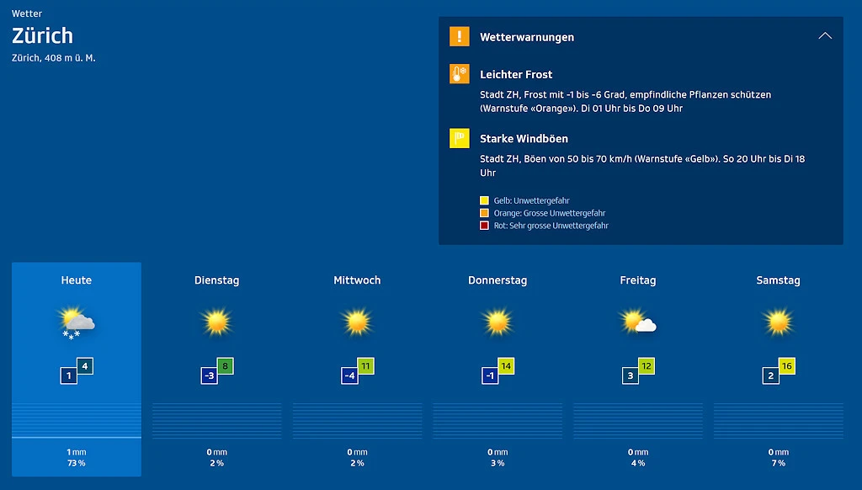Click the snow cloud icon for Heute
Image resolution: width=862 pixels, height=490 pixels.
(x=77, y=323)
